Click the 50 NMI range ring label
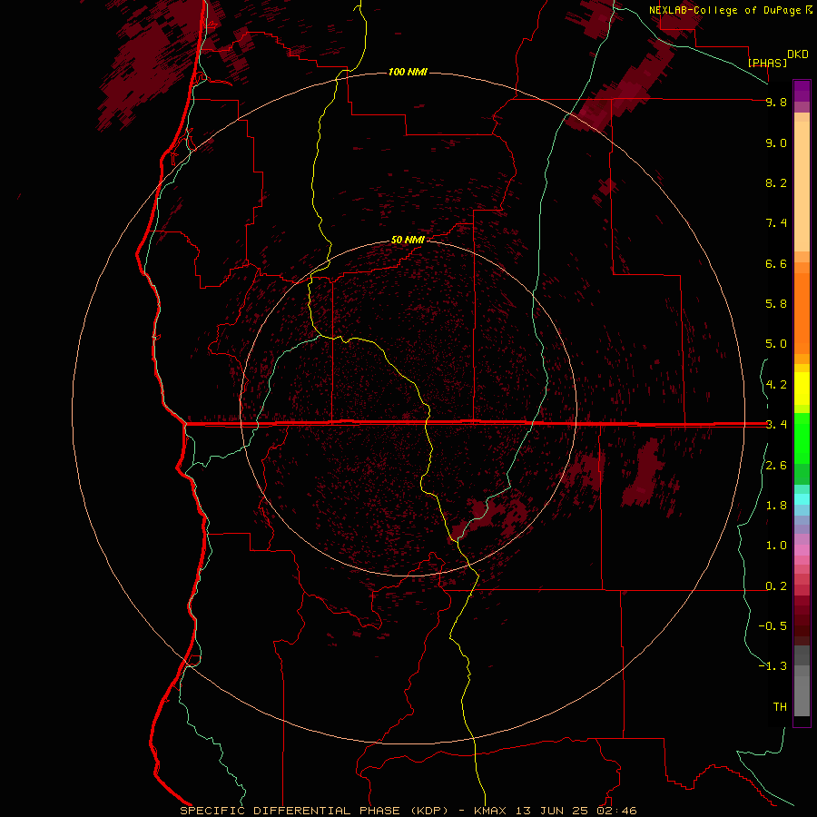Screen dimensions: 817x817 [x=408, y=240]
